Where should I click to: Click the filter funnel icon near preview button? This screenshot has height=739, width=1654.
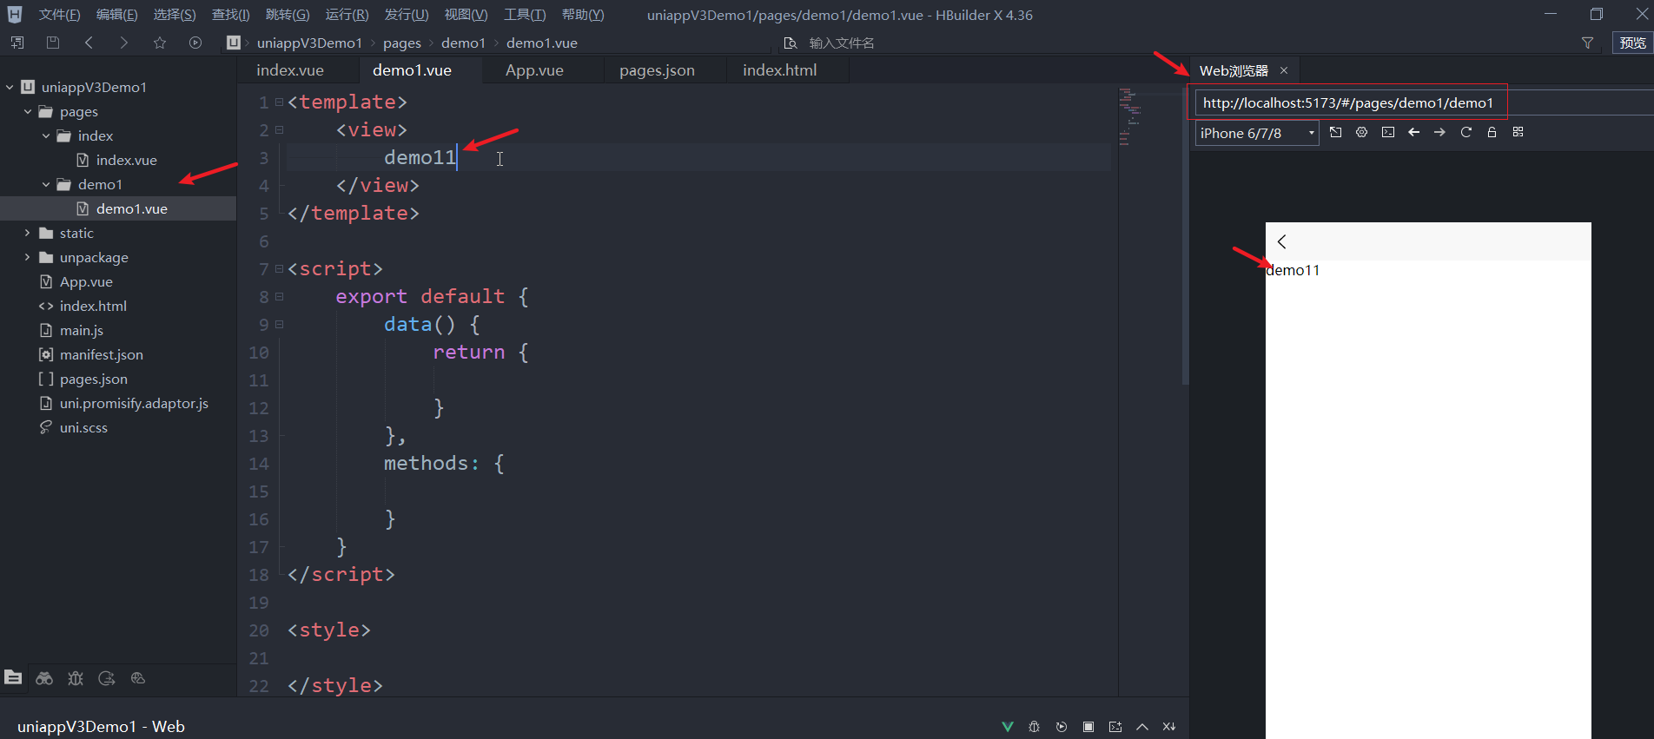tap(1587, 43)
